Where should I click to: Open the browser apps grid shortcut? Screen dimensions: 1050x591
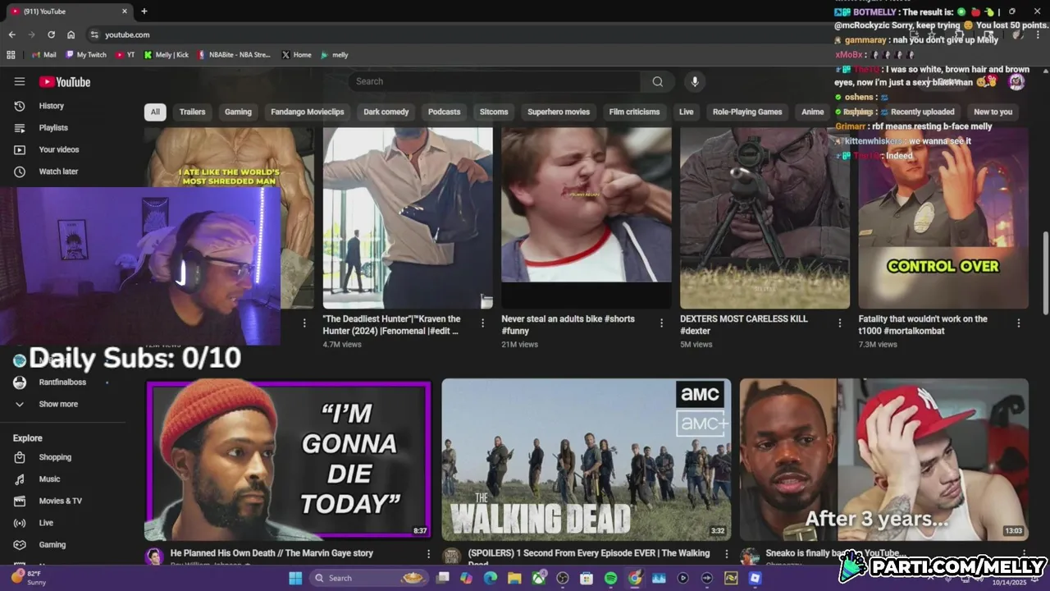point(11,55)
